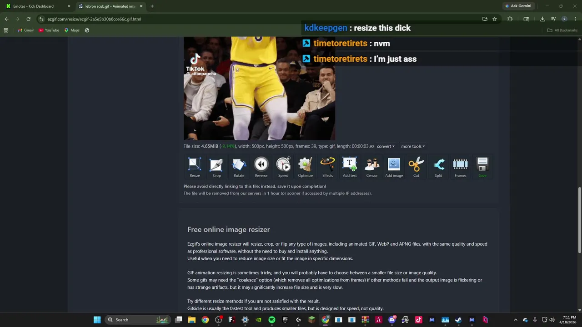Image resolution: width=582 pixels, height=327 pixels.
Task: Select the Reverse tool
Action: [x=261, y=167]
